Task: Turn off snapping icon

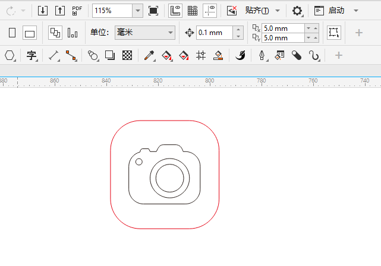Action: pos(232,11)
